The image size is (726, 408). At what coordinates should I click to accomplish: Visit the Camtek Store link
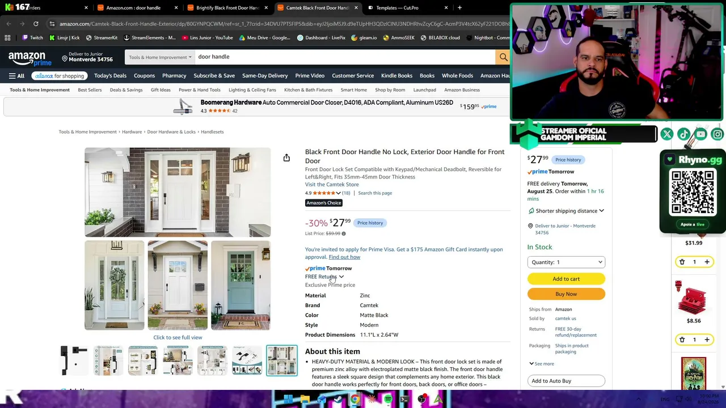[x=332, y=185]
